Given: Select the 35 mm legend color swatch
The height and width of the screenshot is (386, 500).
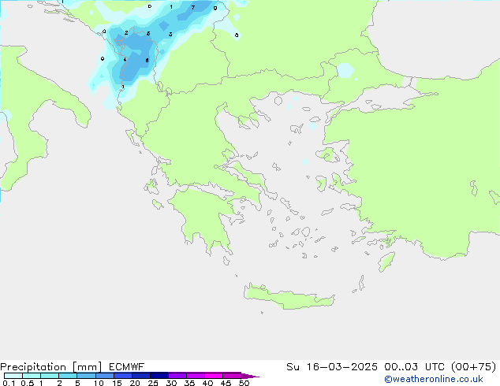Looking at the screenshot, I should [196, 376].
